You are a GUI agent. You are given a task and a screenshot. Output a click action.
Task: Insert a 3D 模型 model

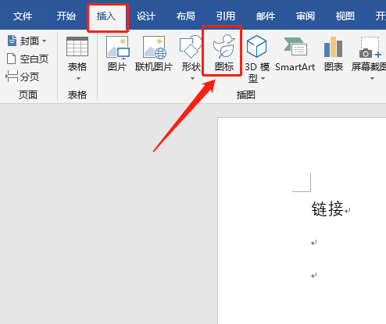tap(257, 59)
